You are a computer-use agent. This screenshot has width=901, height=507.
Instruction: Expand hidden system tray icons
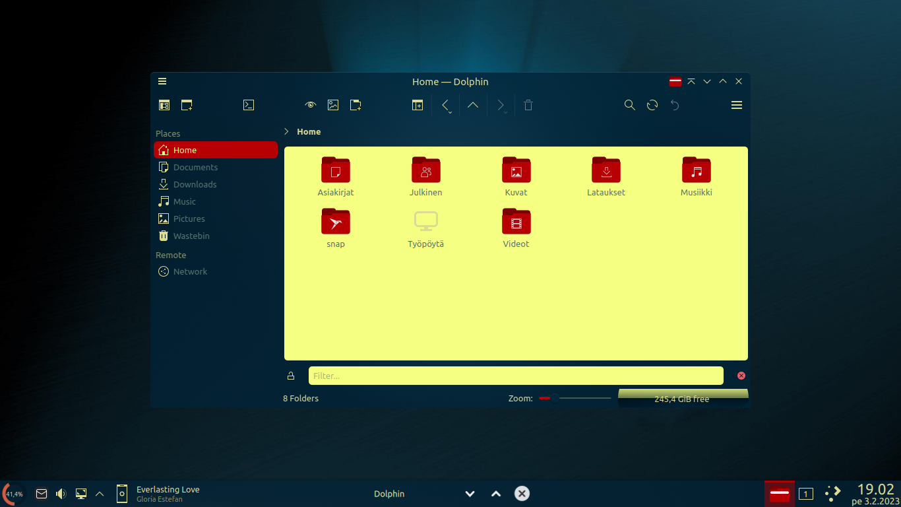[x=100, y=494]
